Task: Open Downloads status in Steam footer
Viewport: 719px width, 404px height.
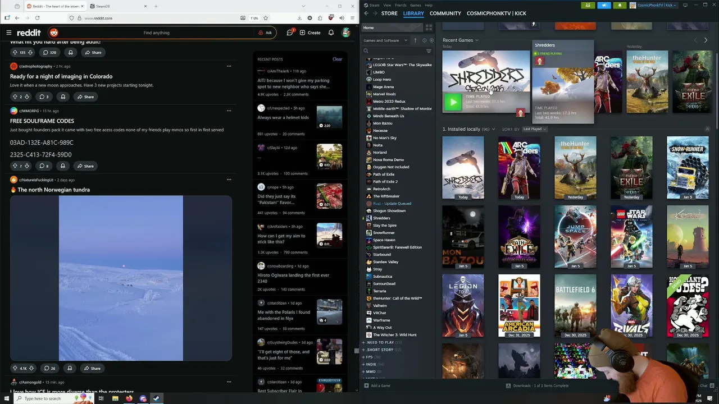Action: click(x=537, y=385)
